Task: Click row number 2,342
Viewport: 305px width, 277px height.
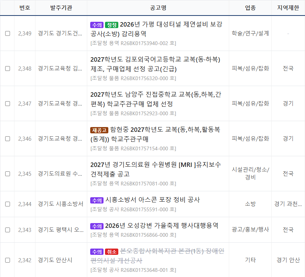Action: 25,260
